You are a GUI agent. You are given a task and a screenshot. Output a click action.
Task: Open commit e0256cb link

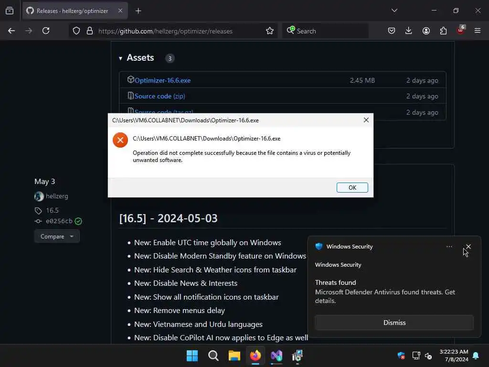coord(59,221)
